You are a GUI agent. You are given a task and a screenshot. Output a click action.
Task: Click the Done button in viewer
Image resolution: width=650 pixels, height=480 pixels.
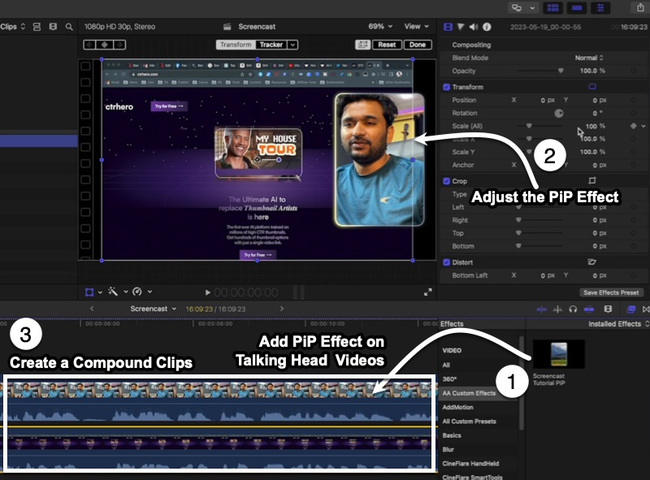418,45
